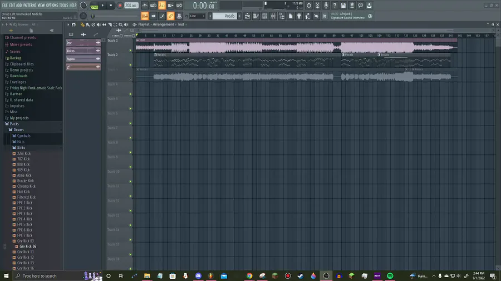501x281 pixels.
Task: Select the Slice tool in playlist toolbar
Action: (110, 24)
